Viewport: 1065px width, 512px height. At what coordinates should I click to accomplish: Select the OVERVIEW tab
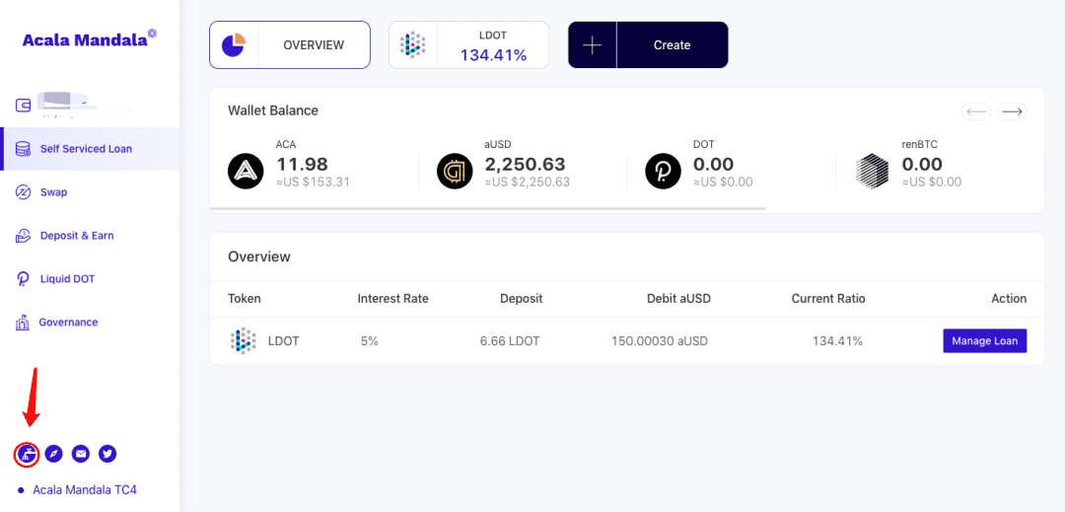(289, 44)
